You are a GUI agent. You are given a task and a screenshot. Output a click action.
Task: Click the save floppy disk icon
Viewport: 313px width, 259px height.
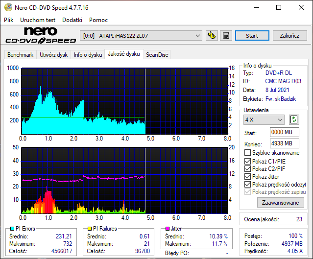click(226, 36)
